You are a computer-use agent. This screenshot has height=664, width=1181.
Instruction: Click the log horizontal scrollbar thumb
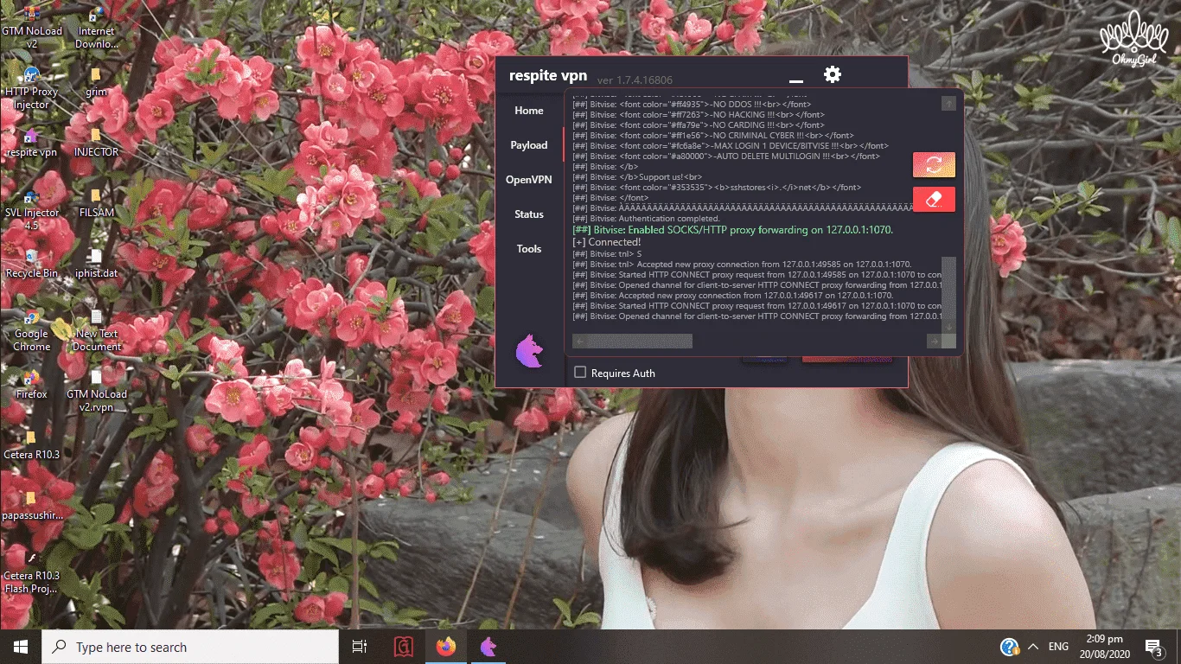(640, 341)
